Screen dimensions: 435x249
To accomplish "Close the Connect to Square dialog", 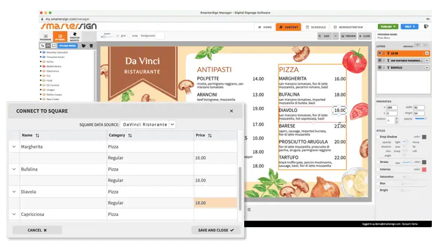I will click(231, 111).
